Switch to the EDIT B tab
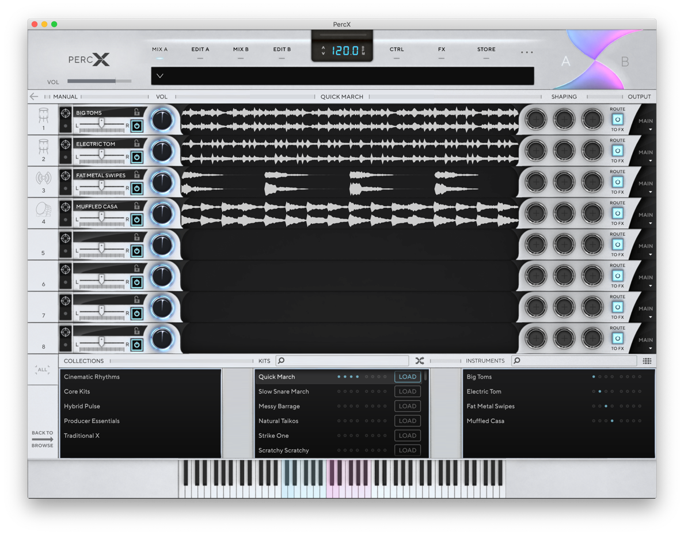 [282, 49]
